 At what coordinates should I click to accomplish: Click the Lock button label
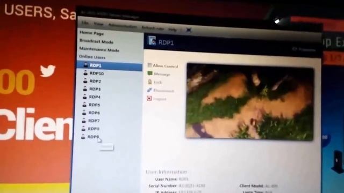tap(157, 83)
